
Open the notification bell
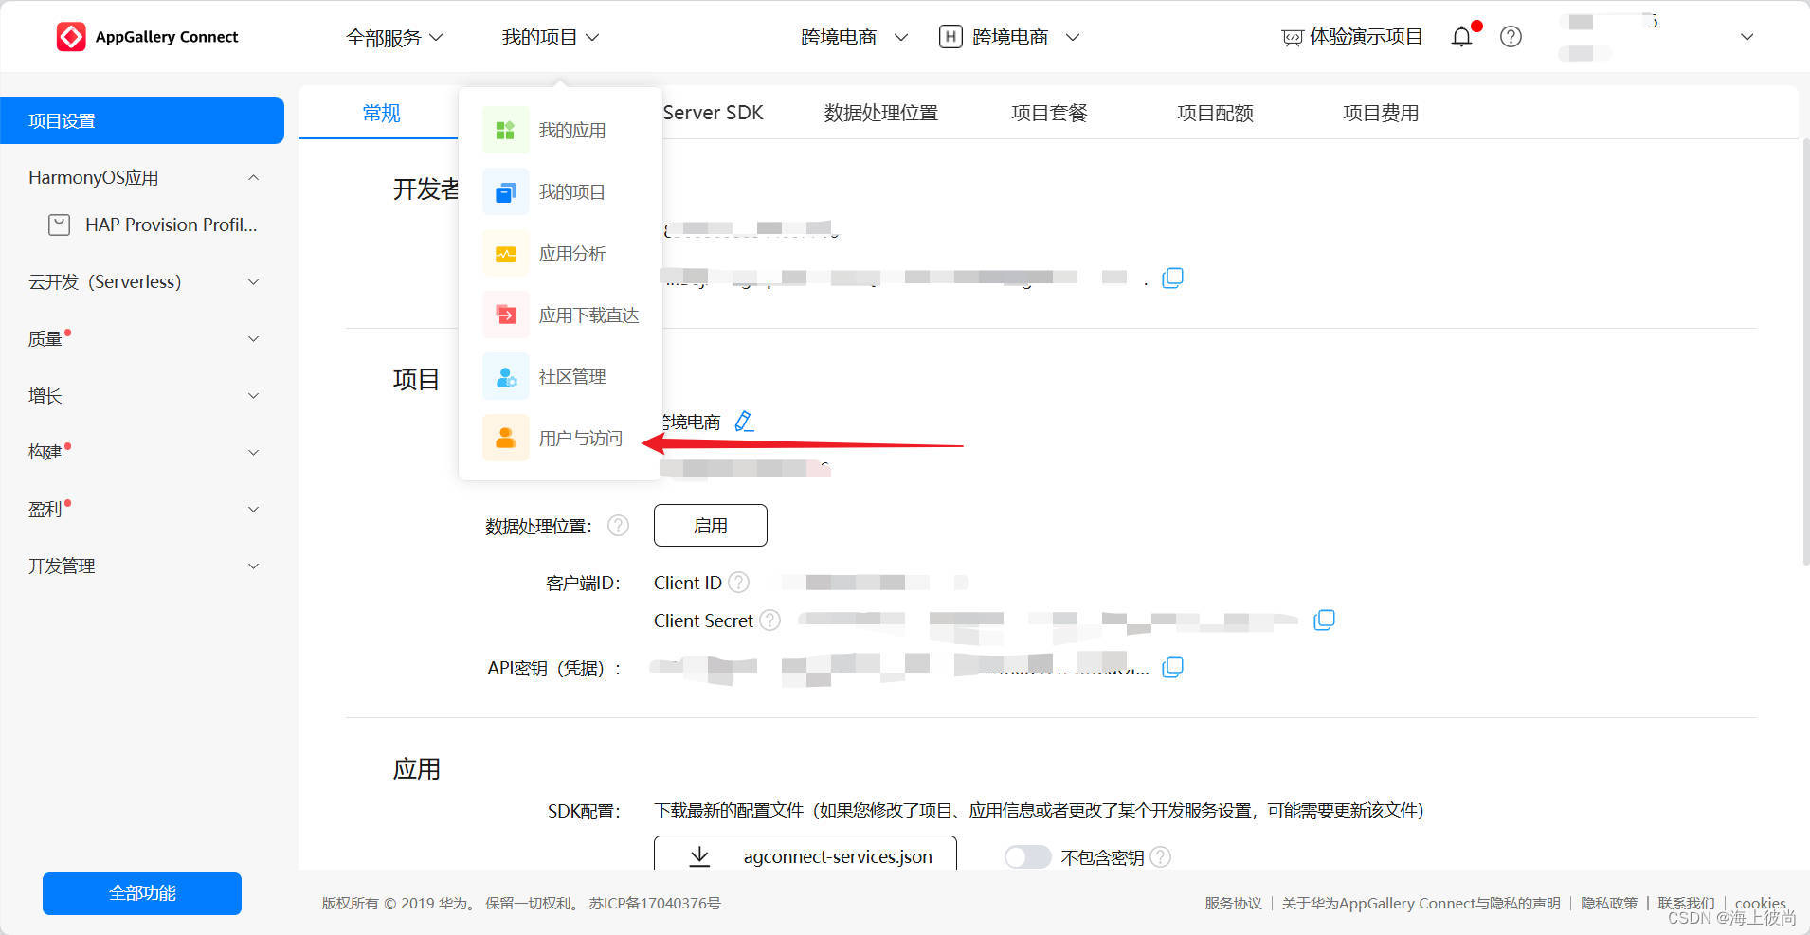[1462, 37]
